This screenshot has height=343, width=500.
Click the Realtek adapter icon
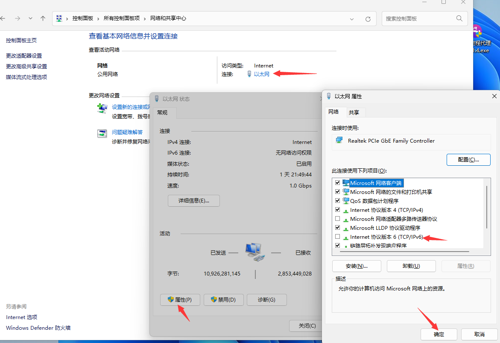(339, 141)
